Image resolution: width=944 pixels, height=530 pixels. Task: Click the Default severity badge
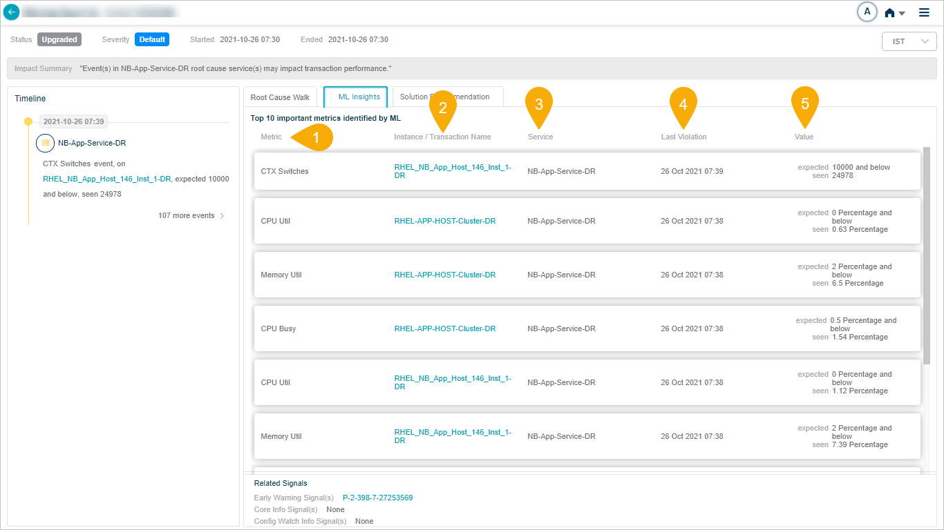coord(152,39)
